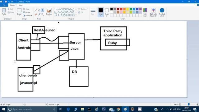Choose the Oval shape
The width and height of the screenshot is (199, 112).
point(62,9)
